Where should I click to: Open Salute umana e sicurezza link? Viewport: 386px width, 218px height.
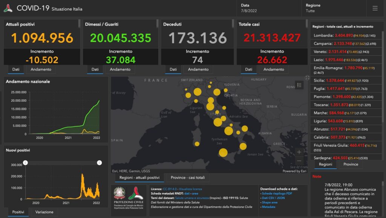(192, 198)
